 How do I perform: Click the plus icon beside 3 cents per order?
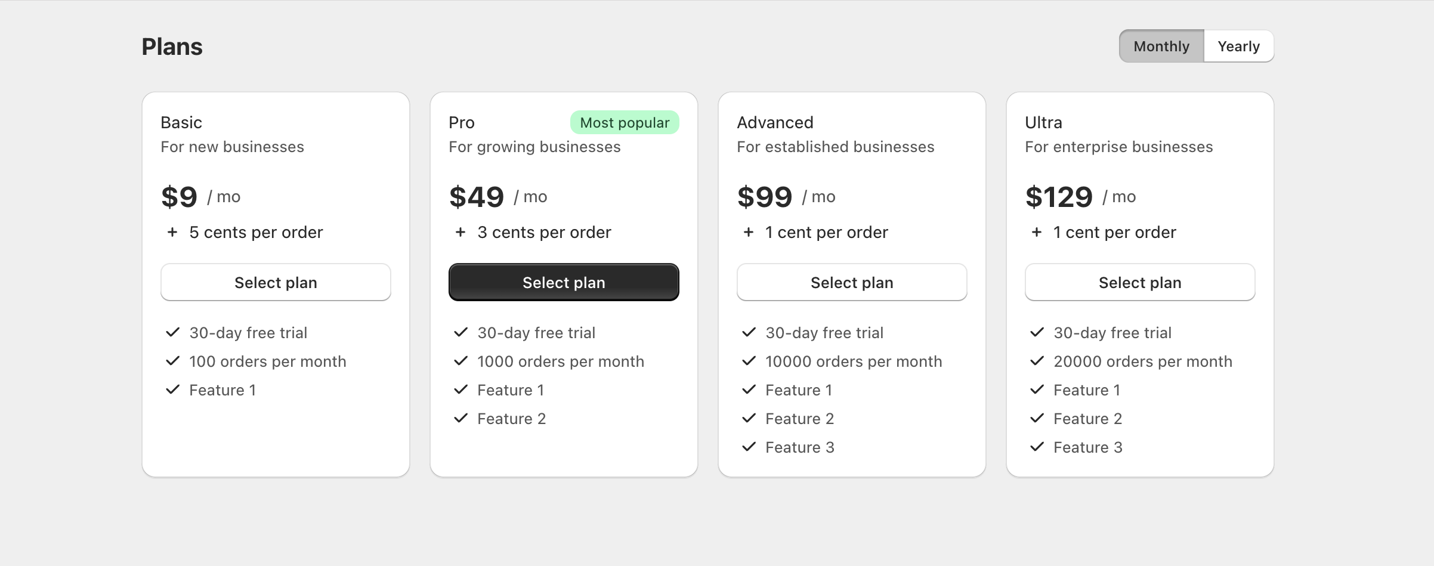459,233
